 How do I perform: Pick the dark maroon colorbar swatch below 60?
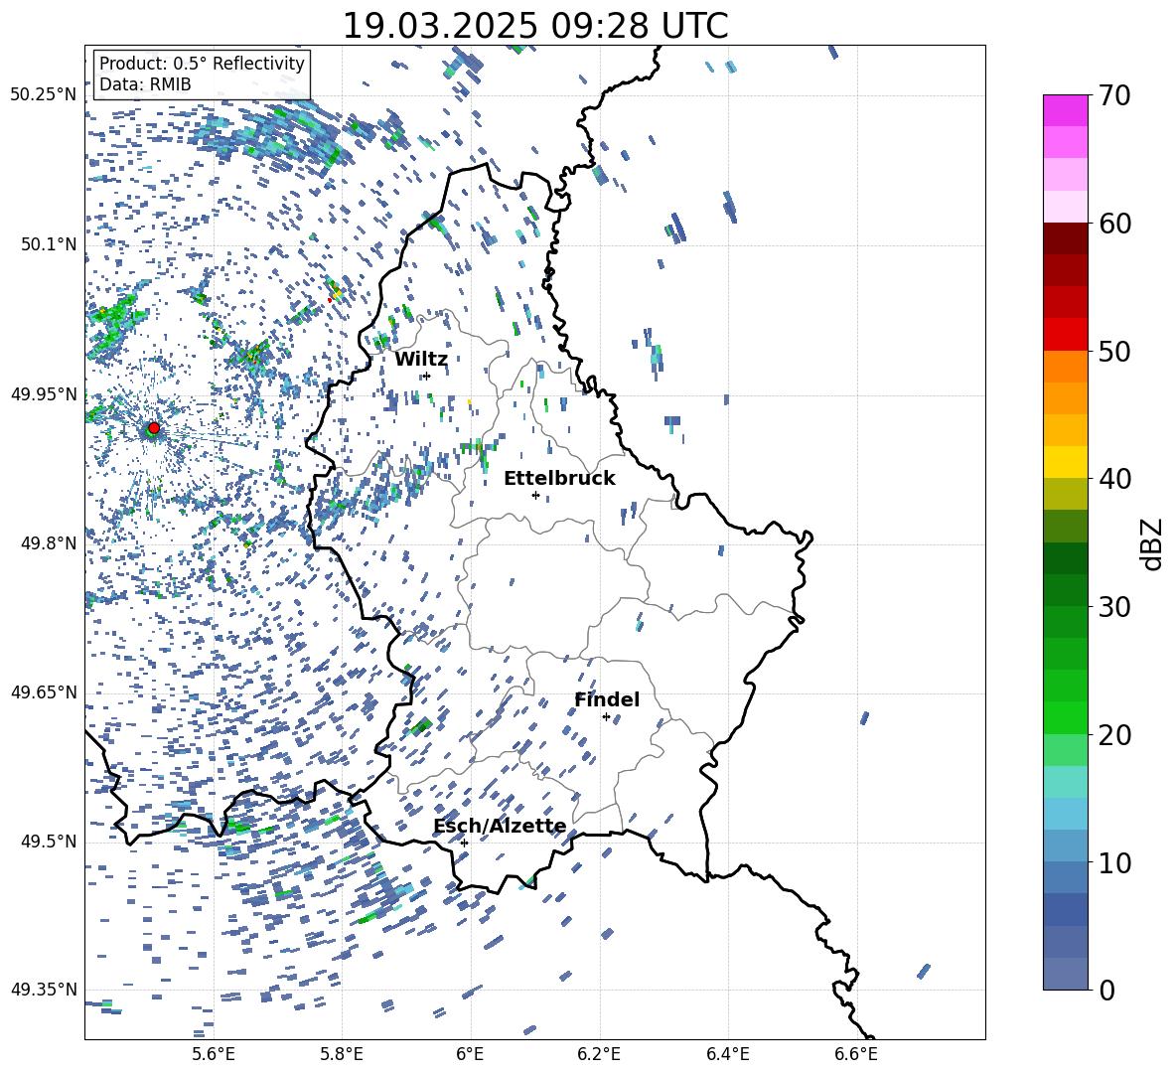[1066, 238]
